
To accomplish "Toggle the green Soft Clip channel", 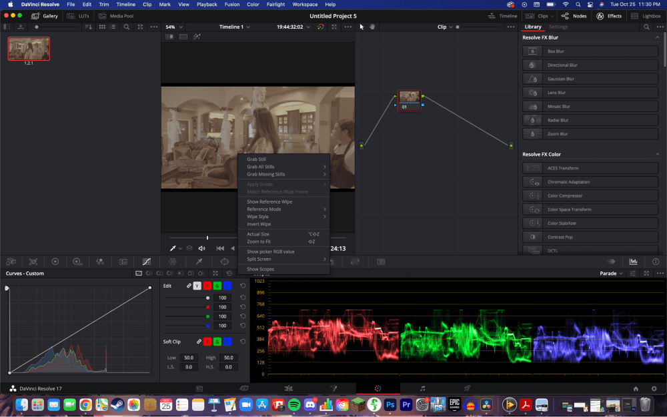I will pos(217,342).
